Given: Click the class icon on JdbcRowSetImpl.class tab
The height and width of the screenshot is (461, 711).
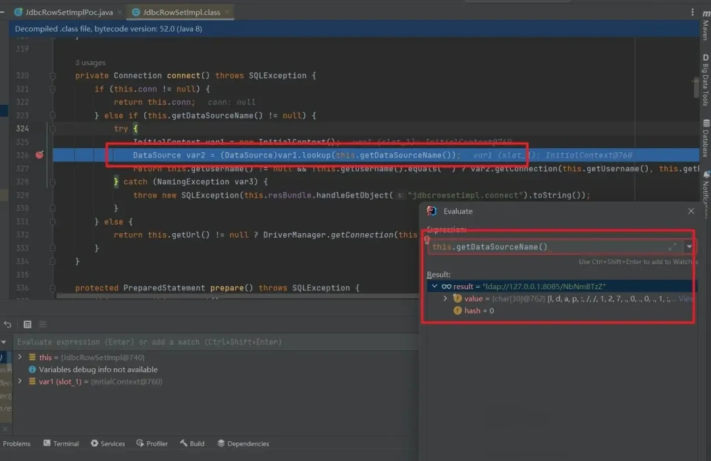Looking at the screenshot, I should 136,13.
